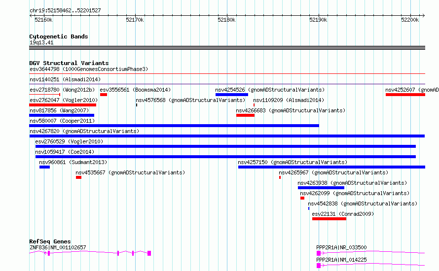Image resolution: width=439 pixels, height=271 pixels.
Task: Click the 52190k ruler tick label
Action: click(x=318, y=20)
